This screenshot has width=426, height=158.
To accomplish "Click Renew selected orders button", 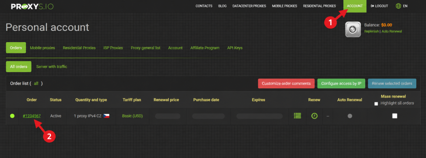I will (x=392, y=83).
